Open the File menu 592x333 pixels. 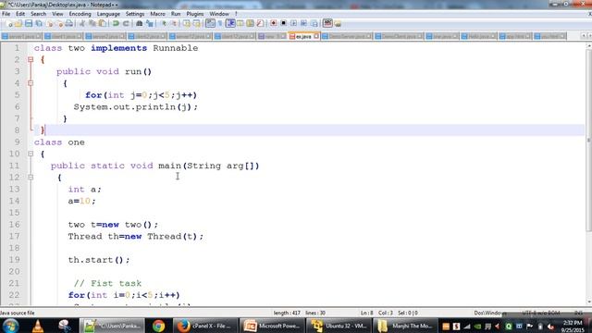pyautogui.click(x=6, y=14)
